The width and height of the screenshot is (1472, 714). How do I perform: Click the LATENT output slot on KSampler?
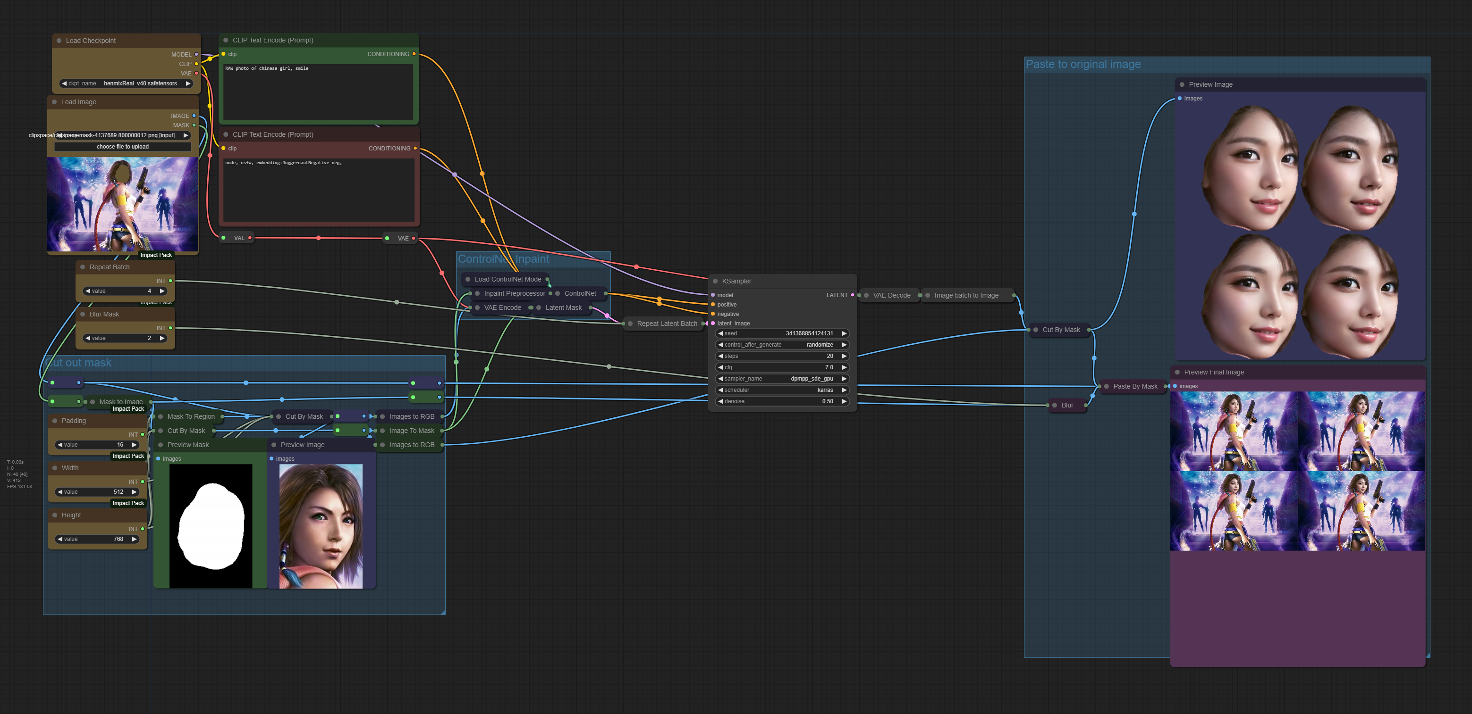click(x=852, y=295)
